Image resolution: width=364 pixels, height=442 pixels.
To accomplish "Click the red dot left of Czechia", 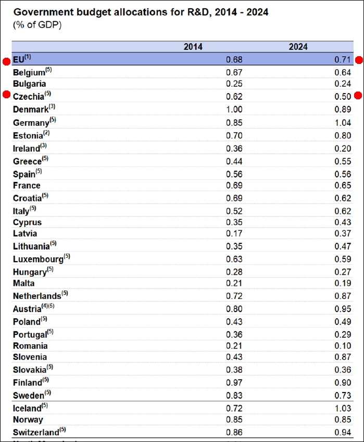I will click(6, 95).
